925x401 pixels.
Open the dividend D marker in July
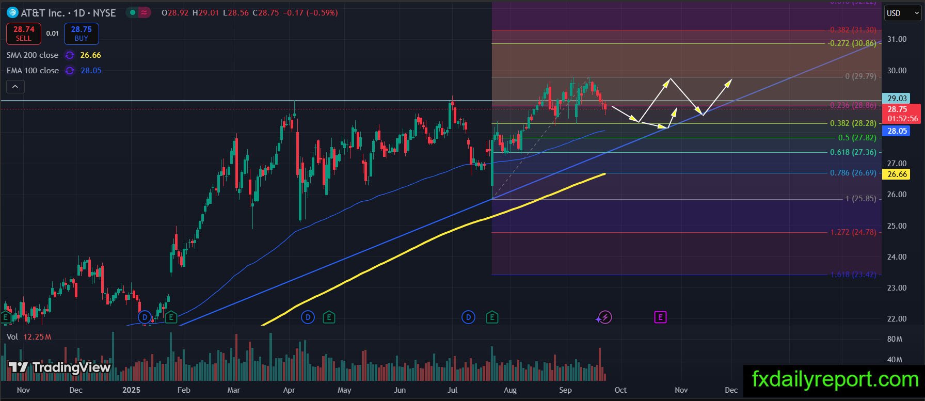[x=468, y=317]
